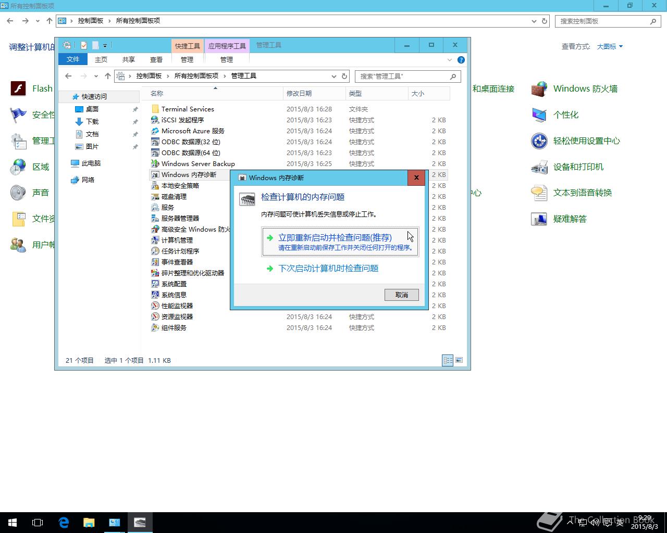Open the quick access toolbar customize dropdown
Image resolution: width=667 pixels, height=533 pixels.
tap(105, 45)
